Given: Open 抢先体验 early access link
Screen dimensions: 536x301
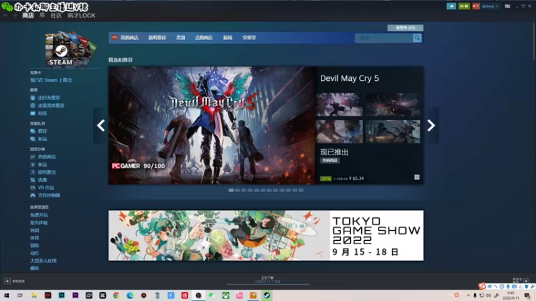Looking at the screenshot, I should [39, 223].
